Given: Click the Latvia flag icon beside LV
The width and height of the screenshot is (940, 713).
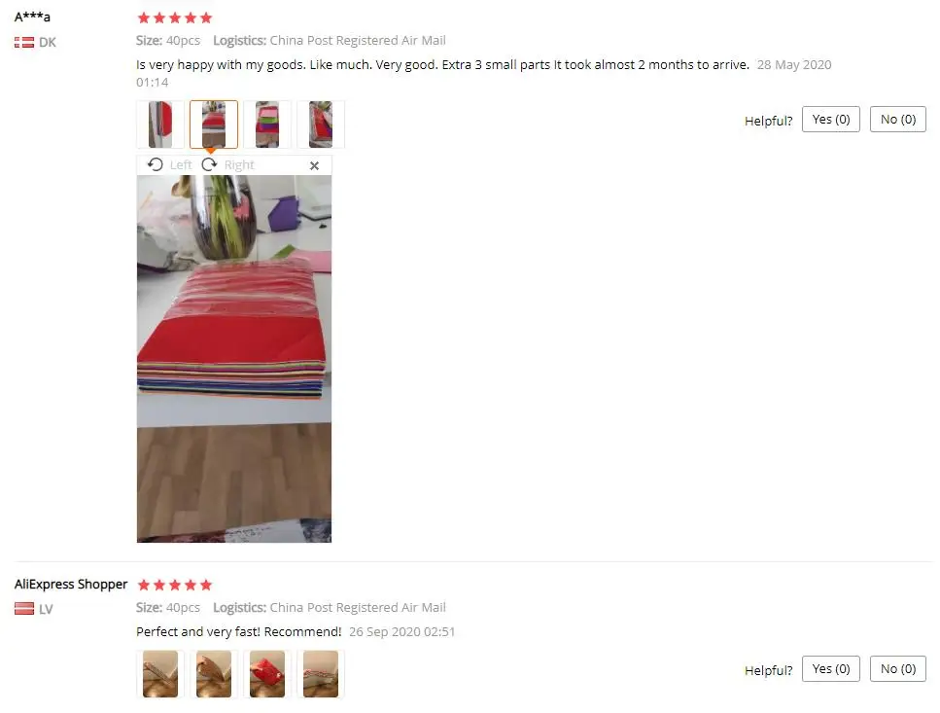Looking at the screenshot, I should coord(24,609).
